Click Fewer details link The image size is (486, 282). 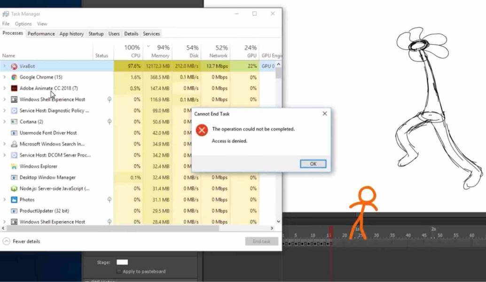(x=26, y=242)
